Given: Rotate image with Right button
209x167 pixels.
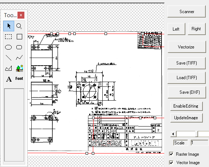Looking at the screenshot, I should click(197, 29).
